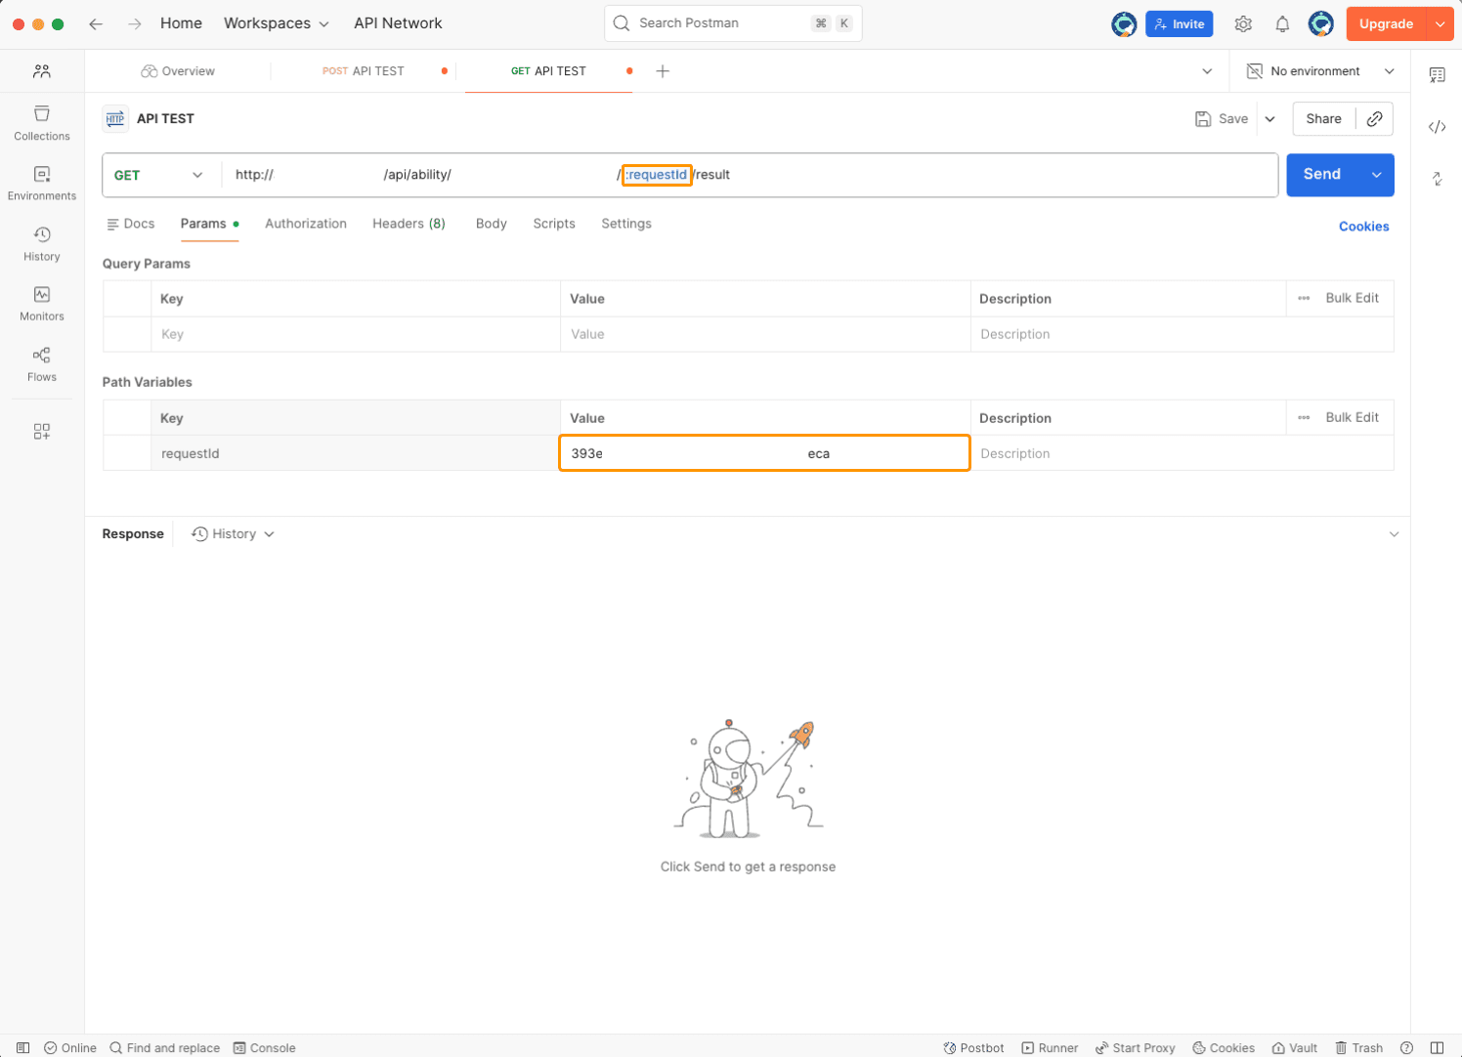Toggle sidebar icon in the status bar
Image resolution: width=1462 pixels, height=1057 pixels.
[23, 1047]
